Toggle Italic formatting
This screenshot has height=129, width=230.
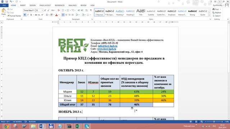[28, 15]
